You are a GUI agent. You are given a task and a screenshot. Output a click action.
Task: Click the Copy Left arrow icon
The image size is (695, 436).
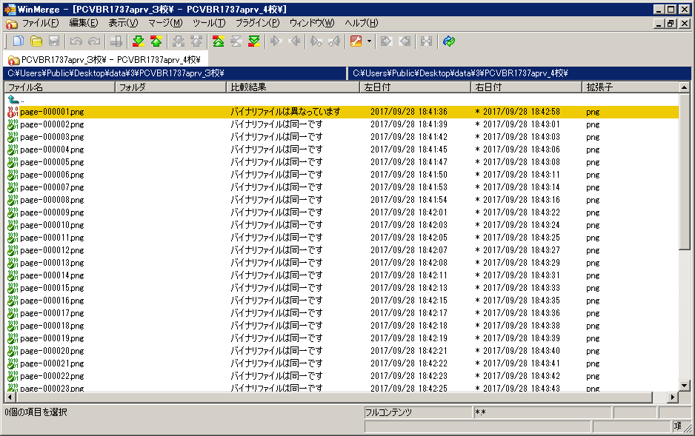pyautogui.click(x=294, y=41)
